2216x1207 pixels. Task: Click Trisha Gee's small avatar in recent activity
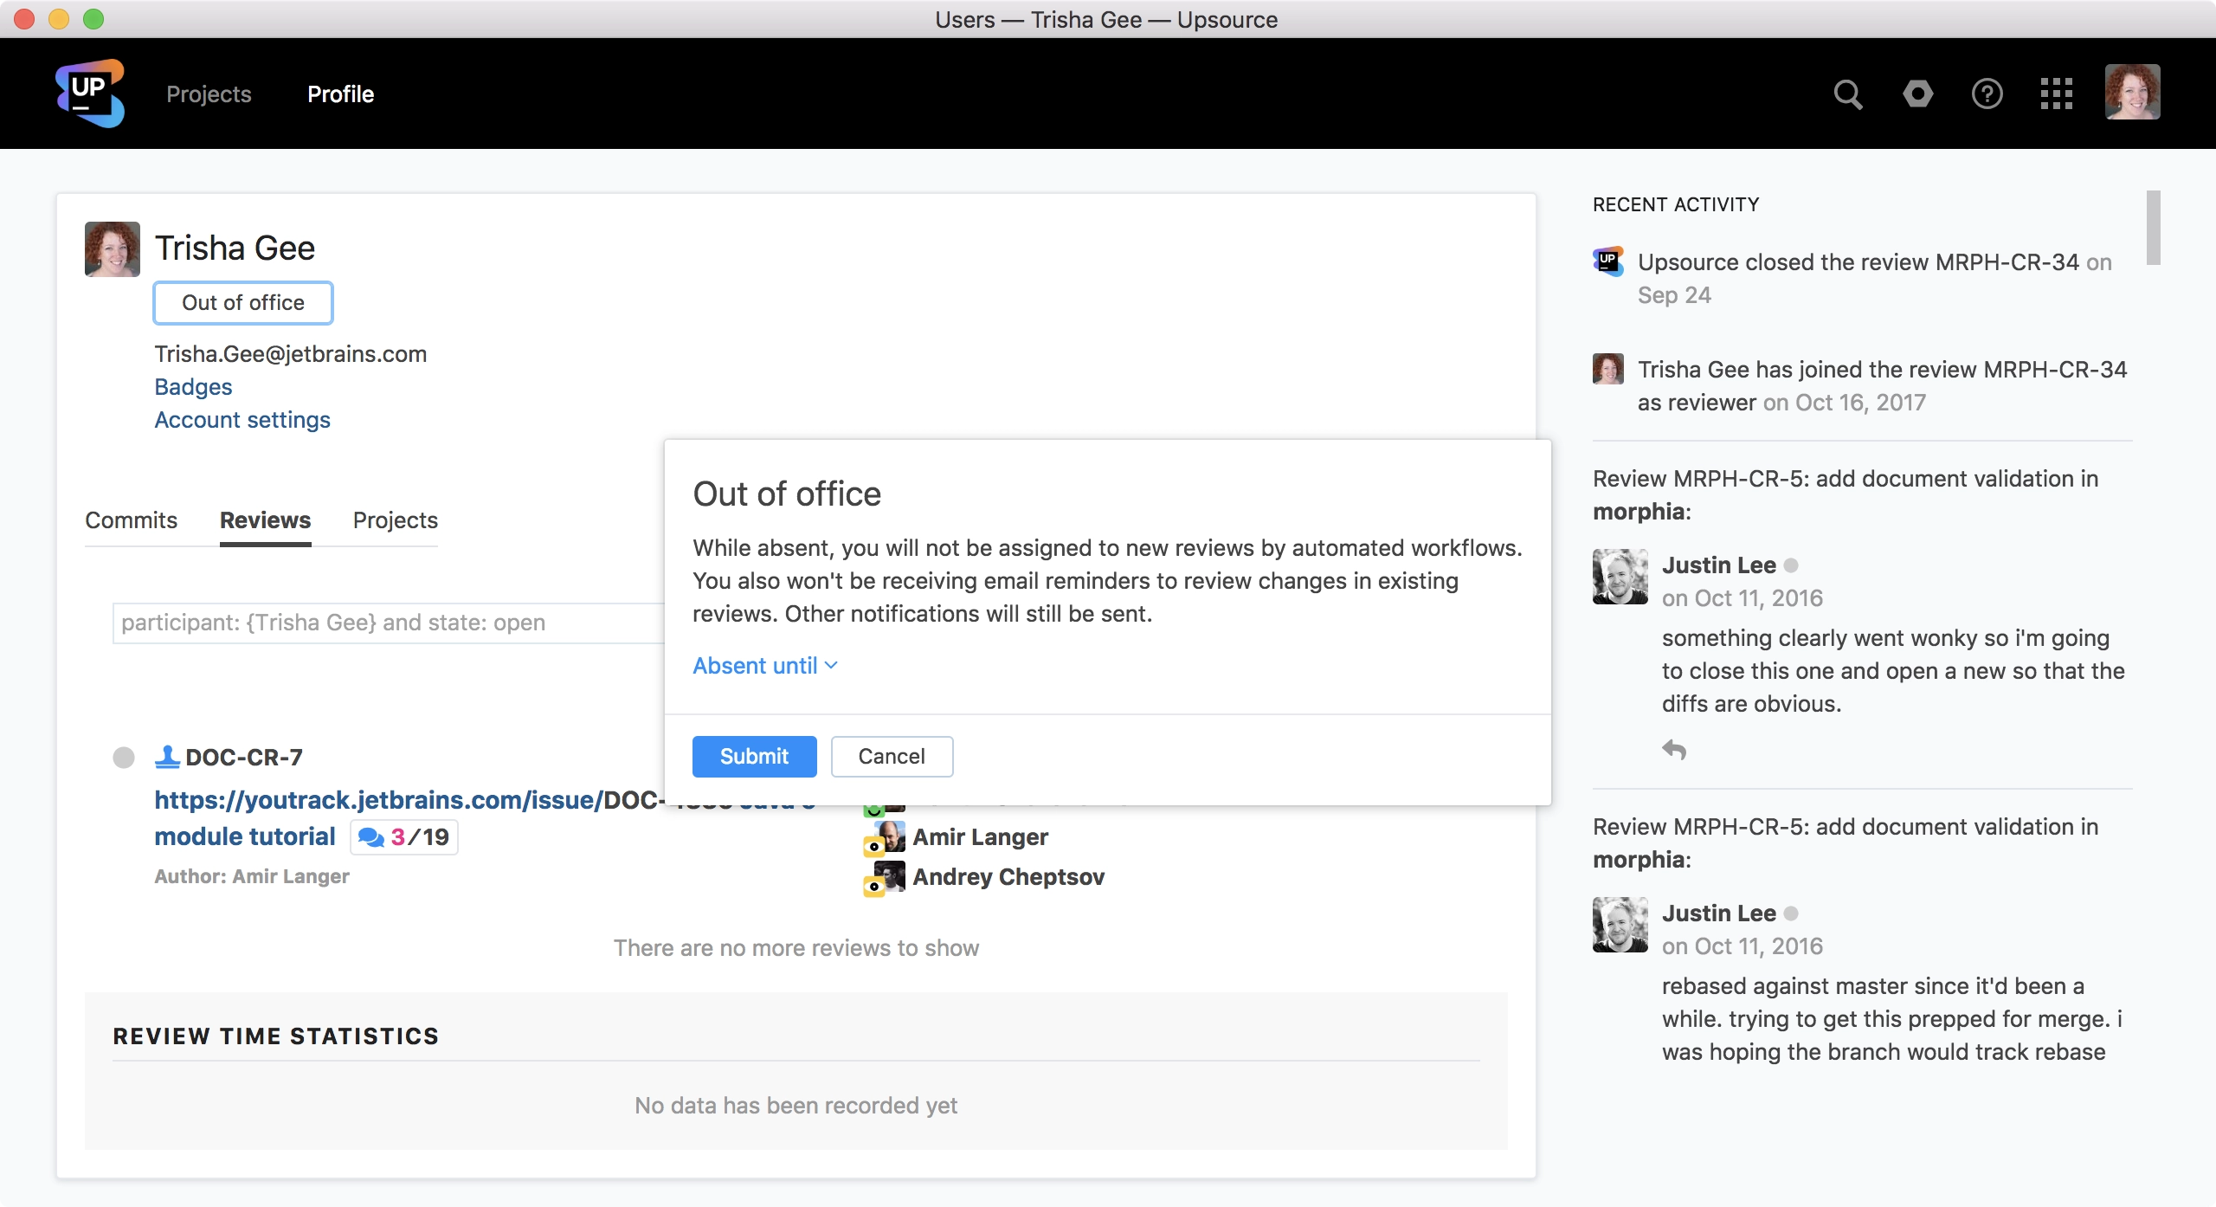(1608, 369)
